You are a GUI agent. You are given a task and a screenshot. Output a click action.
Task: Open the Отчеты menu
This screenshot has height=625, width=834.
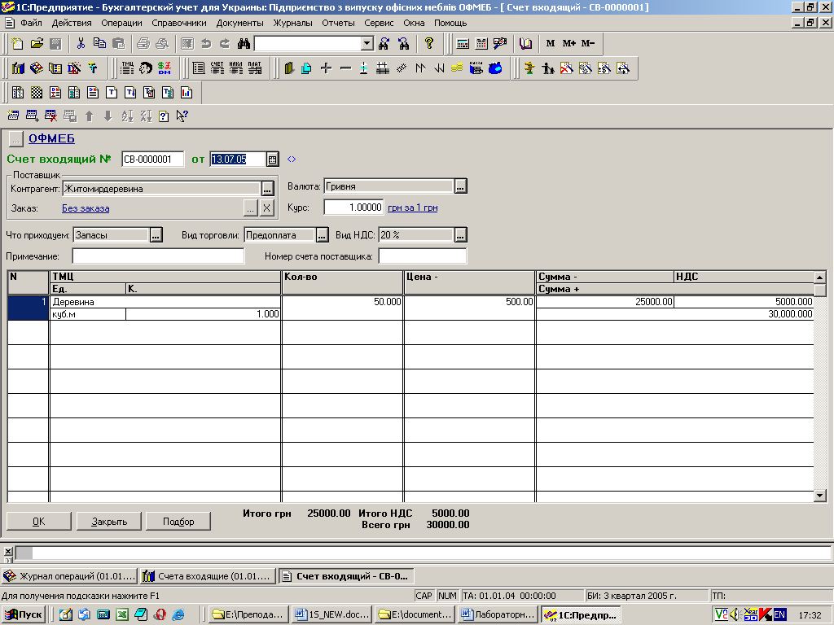[338, 23]
